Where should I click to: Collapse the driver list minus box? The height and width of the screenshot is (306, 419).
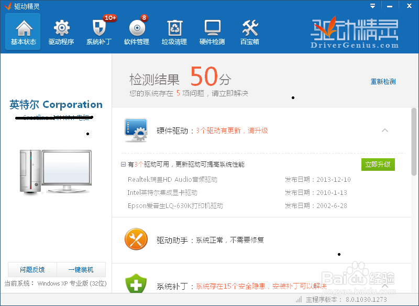122,163
